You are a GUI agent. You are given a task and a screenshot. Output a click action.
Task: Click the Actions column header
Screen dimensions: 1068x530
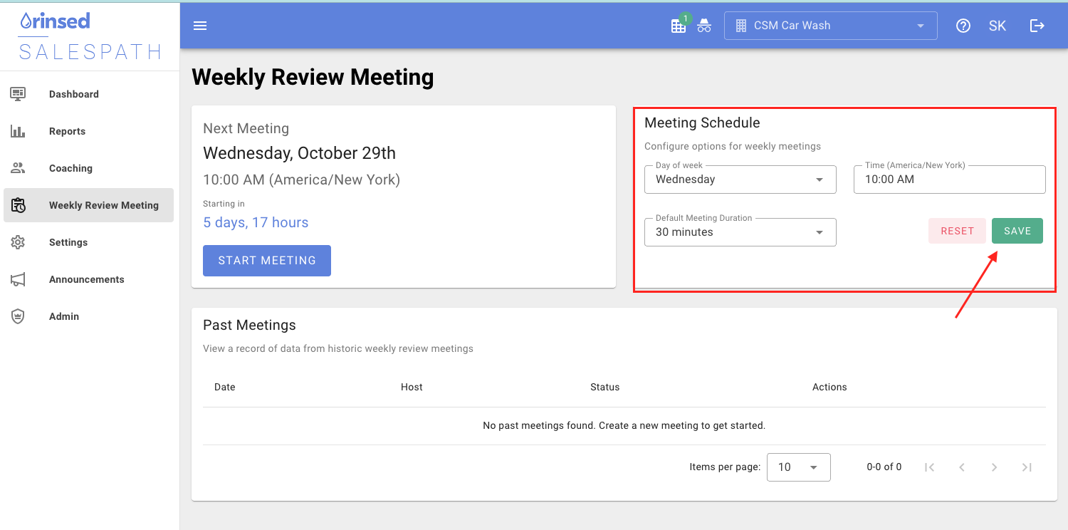pos(829,387)
